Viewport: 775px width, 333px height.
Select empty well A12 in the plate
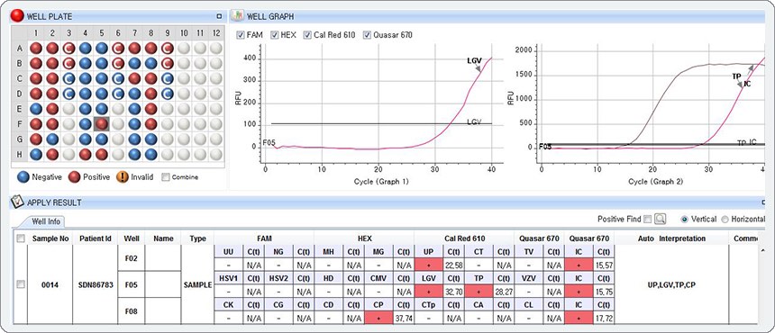pyautogui.click(x=216, y=48)
